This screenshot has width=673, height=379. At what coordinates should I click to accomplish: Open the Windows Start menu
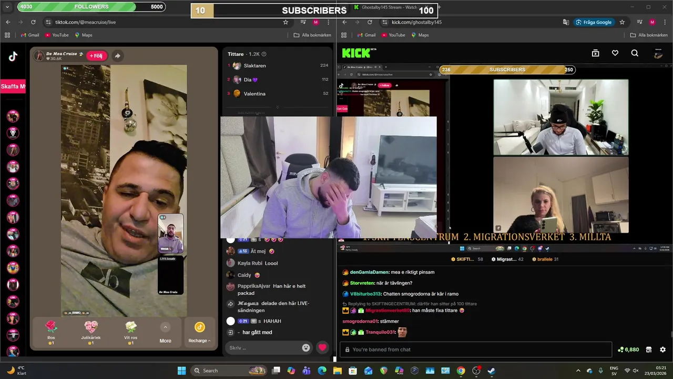coord(181,371)
